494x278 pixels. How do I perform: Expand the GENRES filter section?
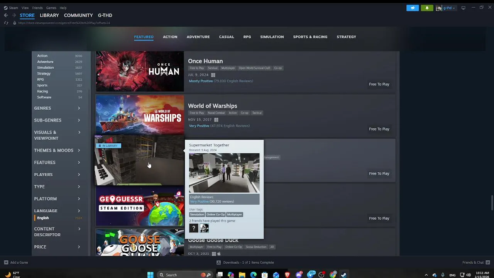tap(57, 108)
